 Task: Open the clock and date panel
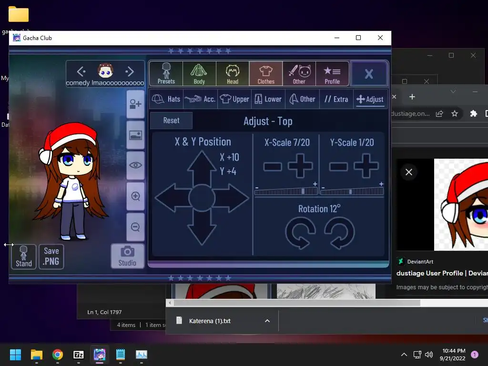454,355
